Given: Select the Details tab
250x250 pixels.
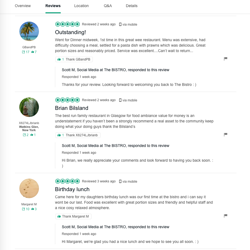Looking at the screenshot, I should [x=132, y=6].
